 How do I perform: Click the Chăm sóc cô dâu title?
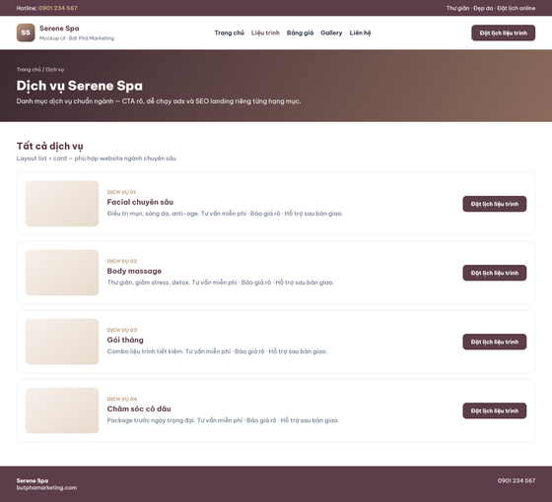[x=139, y=408]
